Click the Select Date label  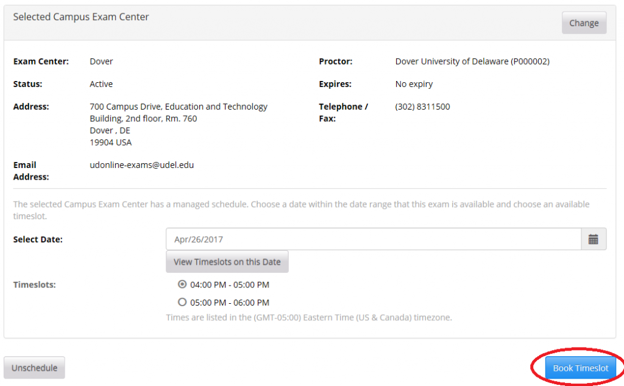(38, 239)
